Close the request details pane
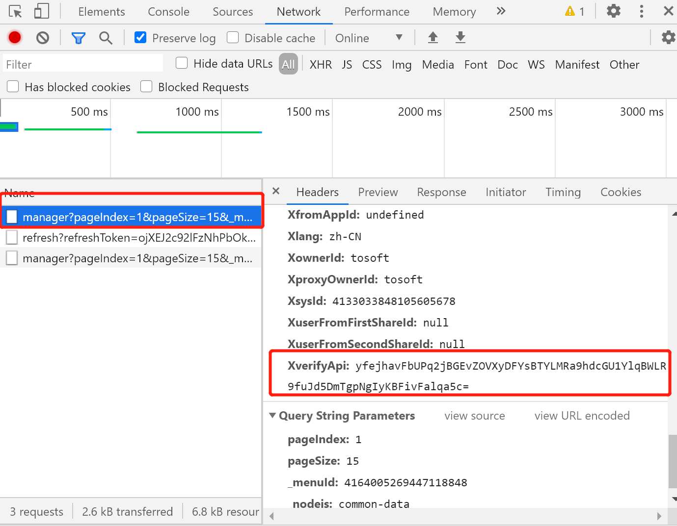 tap(276, 191)
